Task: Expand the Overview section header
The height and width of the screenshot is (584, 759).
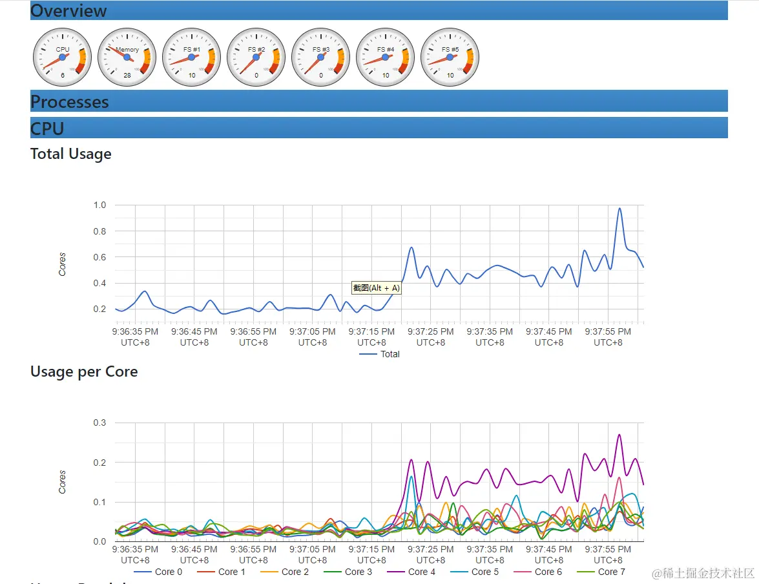Action: coord(379,10)
